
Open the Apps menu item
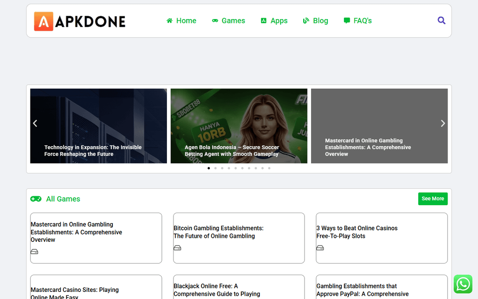[x=274, y=20]
